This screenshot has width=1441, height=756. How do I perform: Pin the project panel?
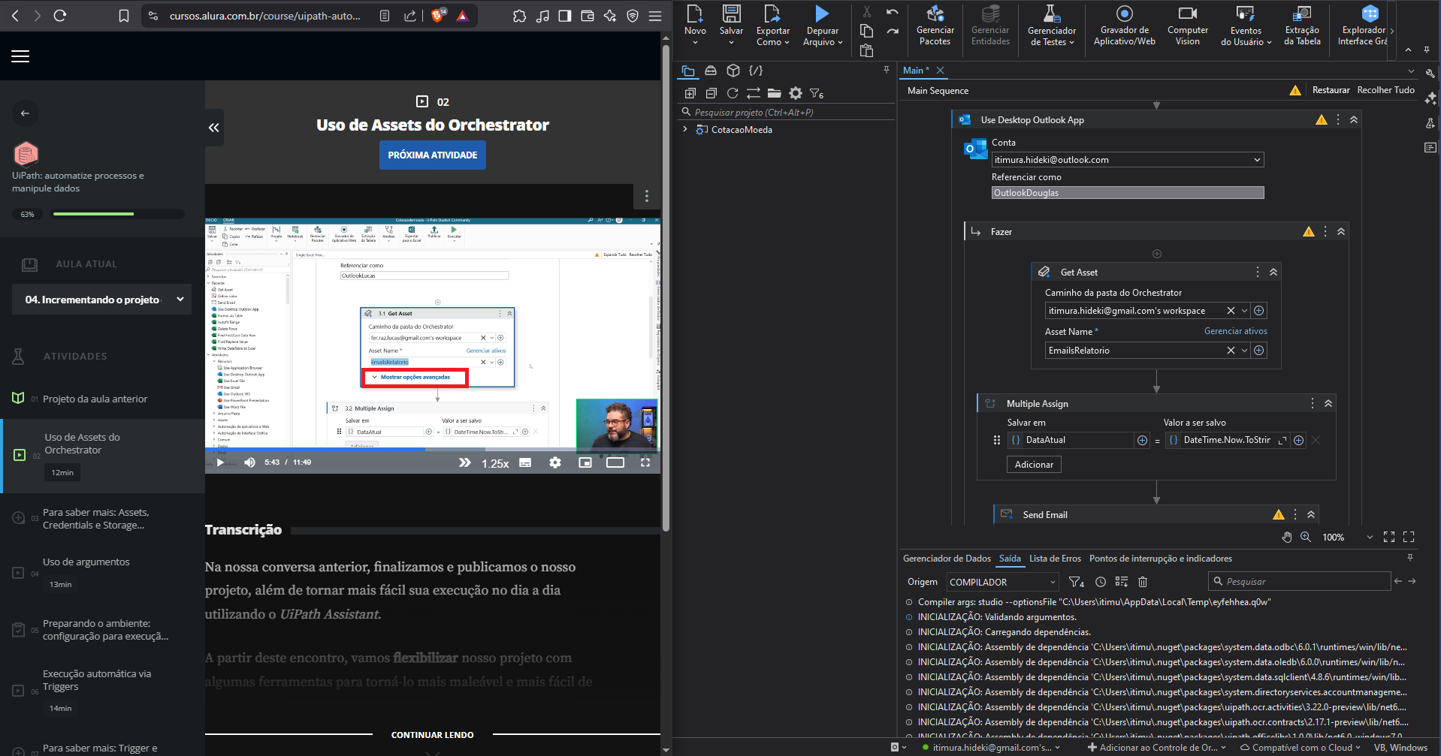coord(887,70)
